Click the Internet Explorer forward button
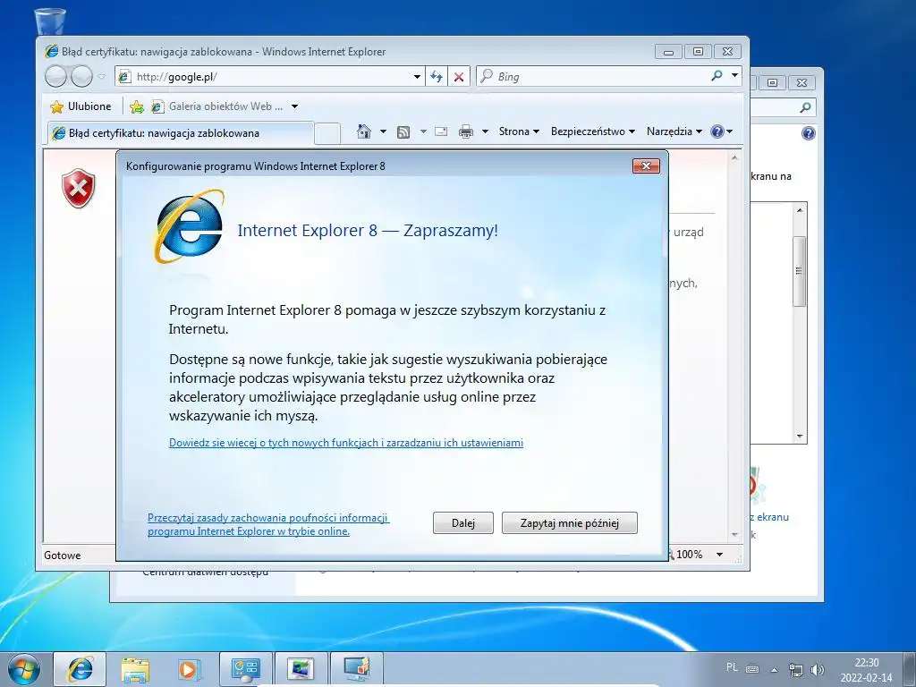 pyautogui.click(x=81, y=77)
